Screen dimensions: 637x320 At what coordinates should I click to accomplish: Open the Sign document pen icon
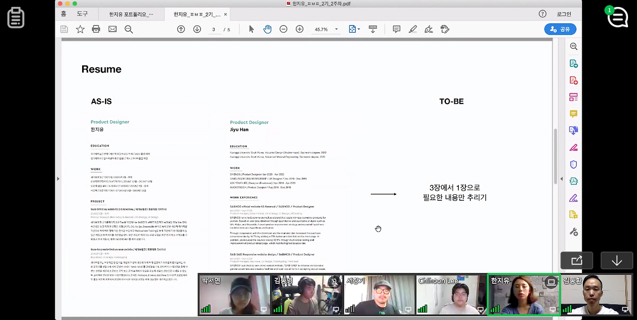(x=428, y=29)
